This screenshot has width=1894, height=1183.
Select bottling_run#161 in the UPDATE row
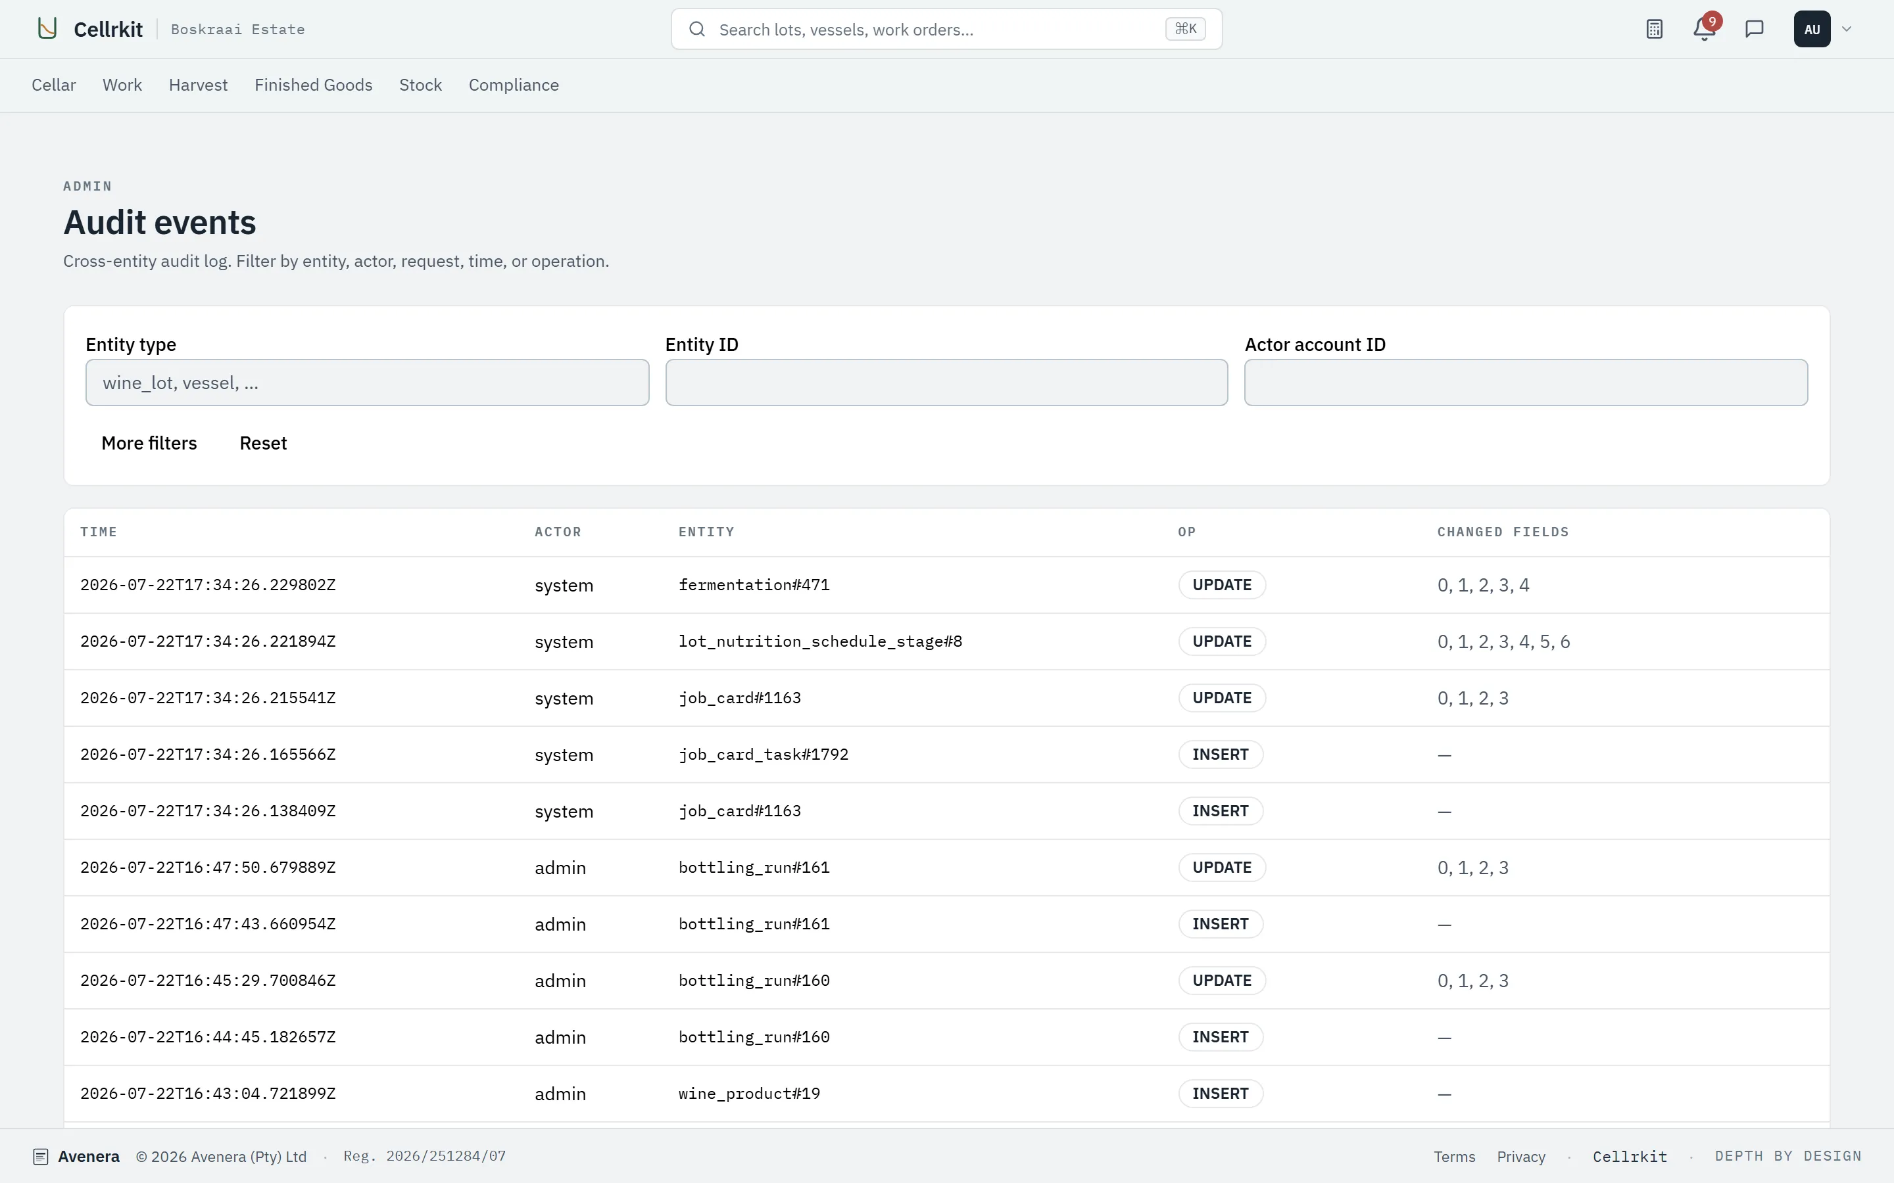(x=754, y=867)
